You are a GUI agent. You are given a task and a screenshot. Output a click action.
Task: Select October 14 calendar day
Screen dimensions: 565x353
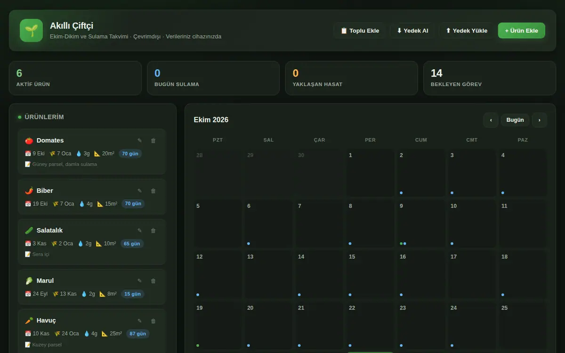pos(320,274)
